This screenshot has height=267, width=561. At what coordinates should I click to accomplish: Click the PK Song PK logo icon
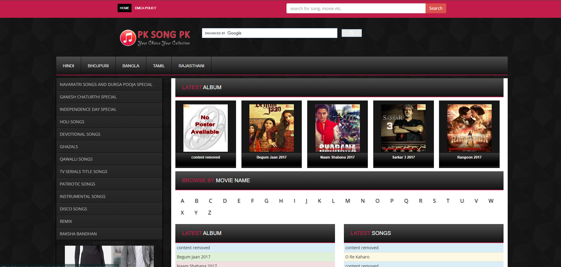pyautogui.click(x=128, y=38)
